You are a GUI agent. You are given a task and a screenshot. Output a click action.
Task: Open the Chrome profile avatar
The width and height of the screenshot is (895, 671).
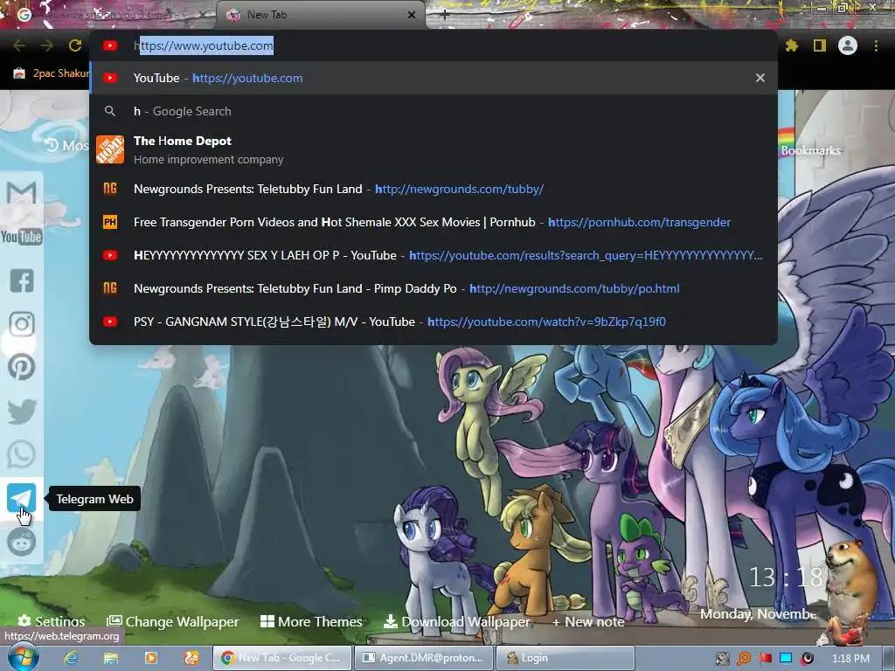coord(848,45)
